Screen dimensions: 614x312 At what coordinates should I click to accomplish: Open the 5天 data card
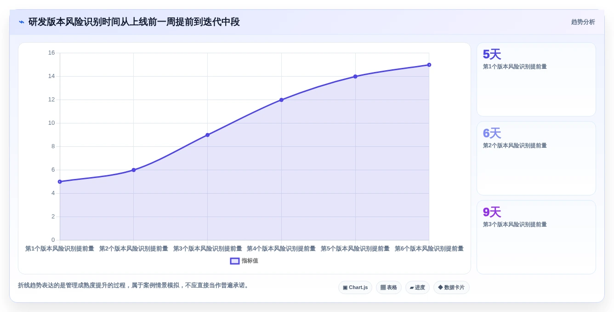(x=536, y=79)
